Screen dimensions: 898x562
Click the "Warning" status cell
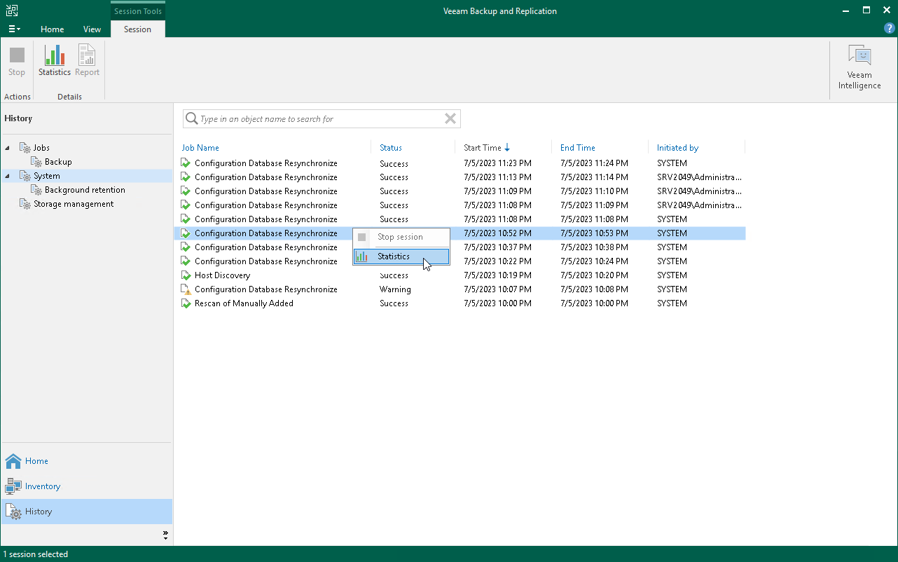point(395,289)
